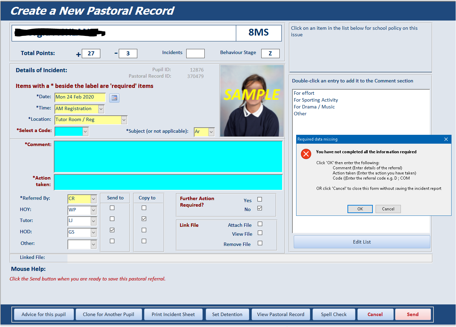The width and height of the screenshot is (456, 327).
Task: Open View Pastoral Record
Action: point(281,314)
